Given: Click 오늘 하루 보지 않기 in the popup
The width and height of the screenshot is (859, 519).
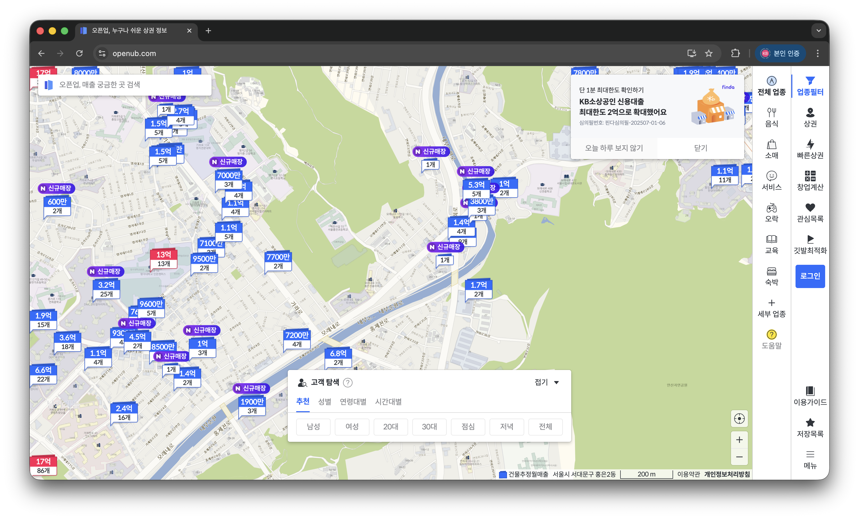Looking at the screenshot, I should [x=614, y=148].
